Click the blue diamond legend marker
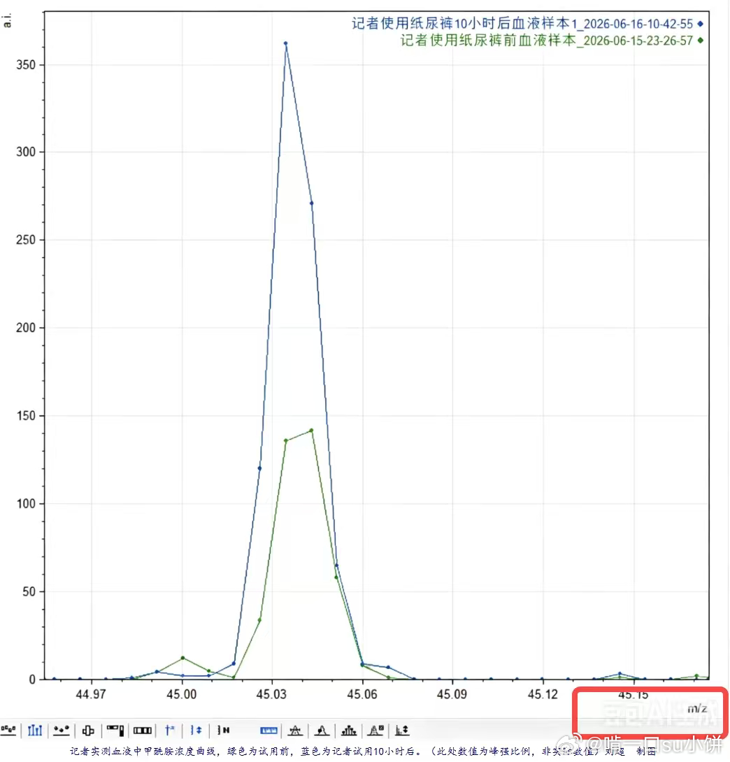The image size is (730, 762). click(x=701, y=23)
